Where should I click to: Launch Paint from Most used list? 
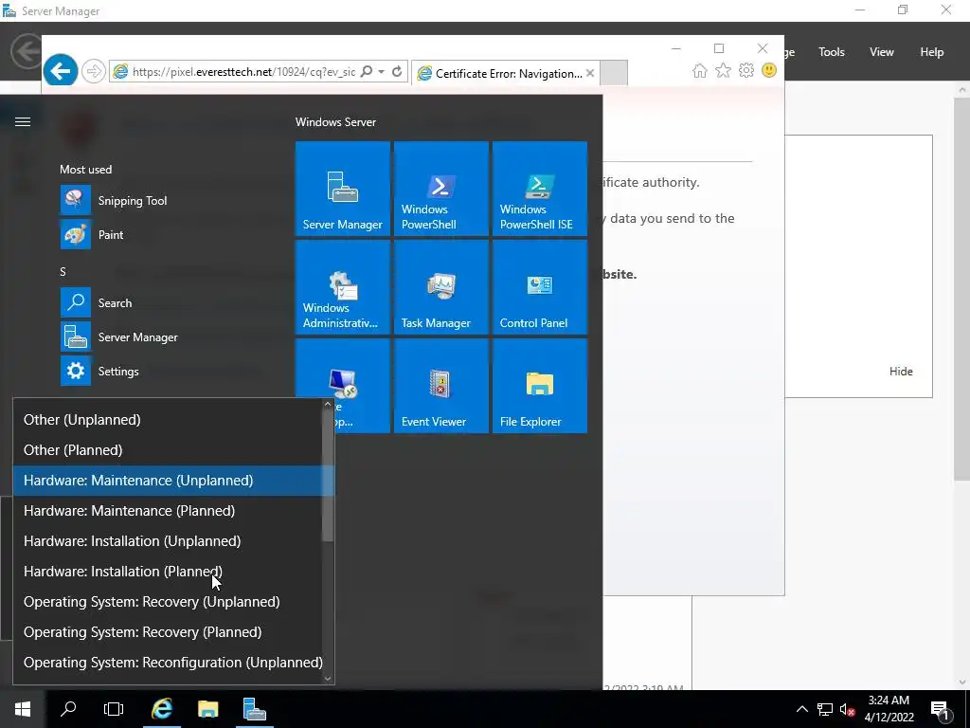click(167, 235)
